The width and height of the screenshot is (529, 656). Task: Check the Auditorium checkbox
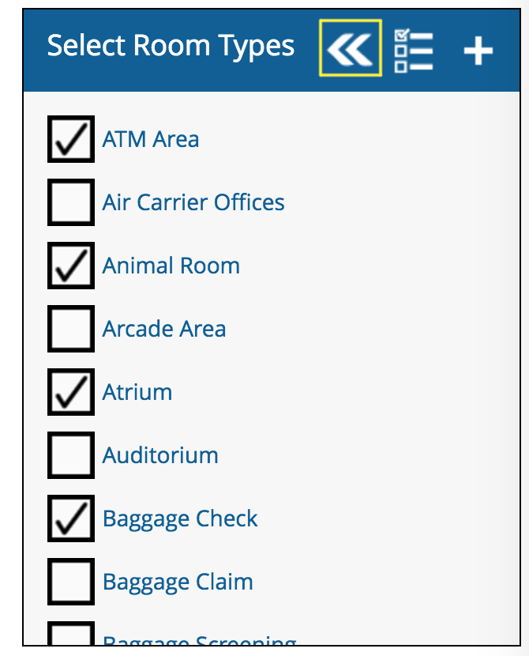71,455
